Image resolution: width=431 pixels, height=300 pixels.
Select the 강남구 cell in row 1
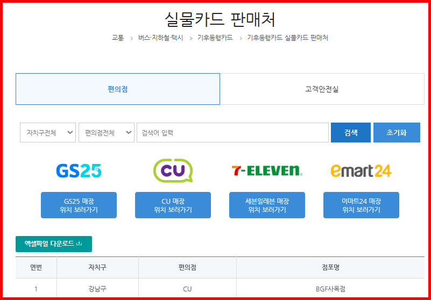click(97, 289)
